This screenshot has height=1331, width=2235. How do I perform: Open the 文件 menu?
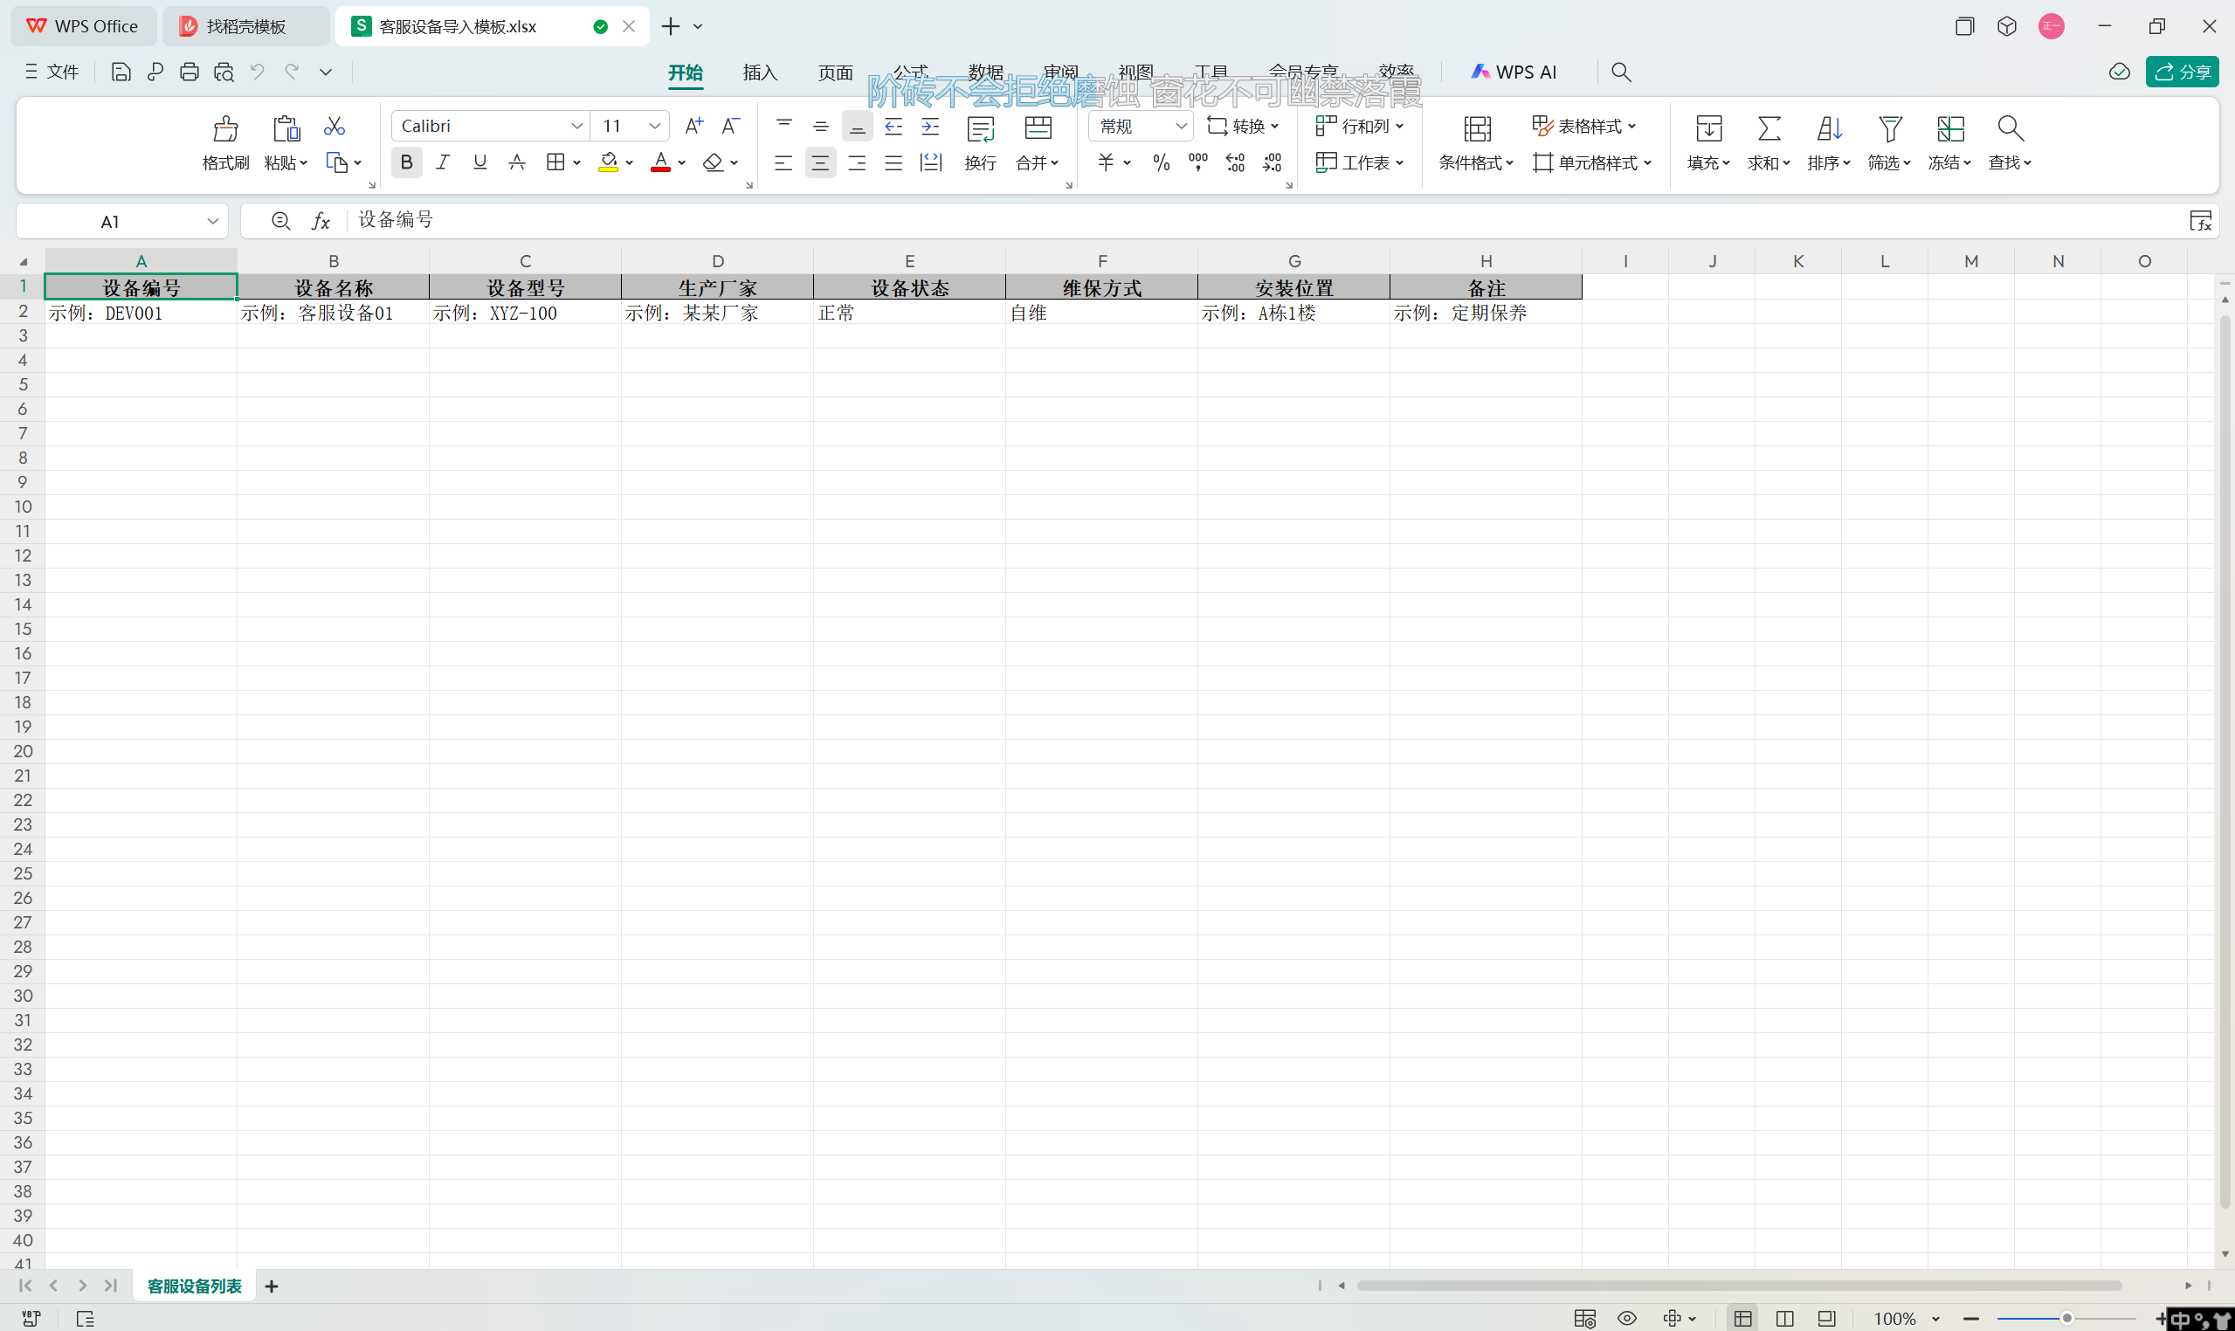click(53, 72)
